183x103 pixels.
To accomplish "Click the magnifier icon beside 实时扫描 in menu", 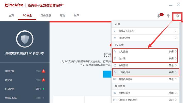I will (x=115, y=51).
